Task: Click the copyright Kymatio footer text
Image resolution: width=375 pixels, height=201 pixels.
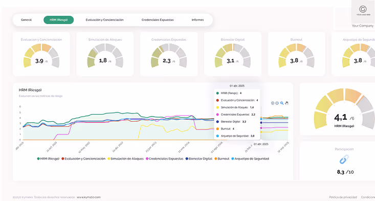Action: 43,197
